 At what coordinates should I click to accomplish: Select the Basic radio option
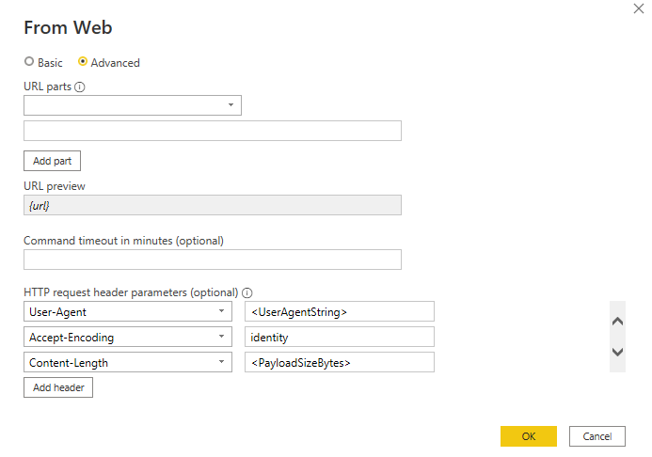point(29,62)
